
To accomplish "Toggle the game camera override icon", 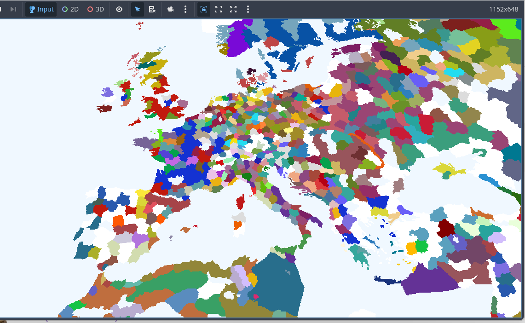I will tap(171, 9).
